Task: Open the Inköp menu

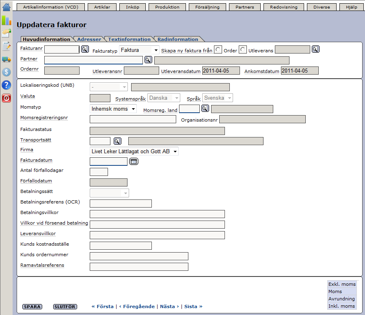Action: point(132,7)
